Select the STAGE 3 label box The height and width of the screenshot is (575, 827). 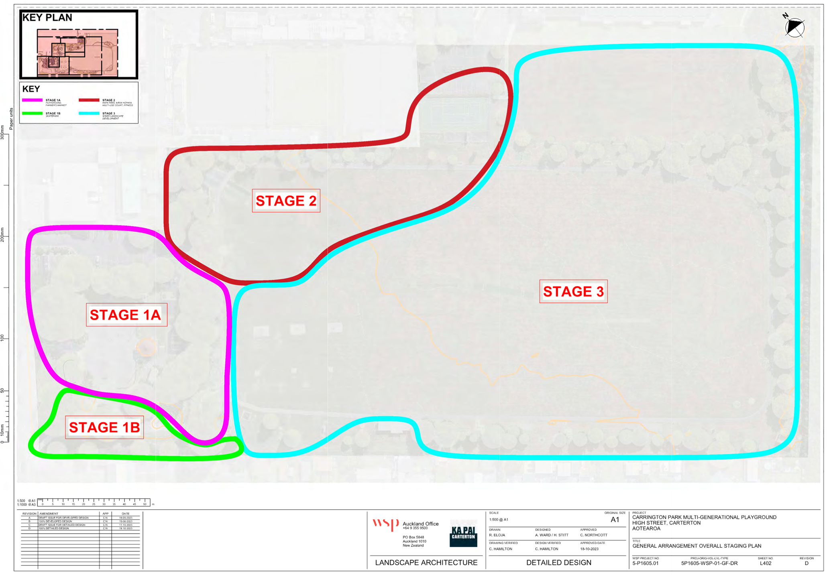pyautogui.click(x=573, y=291)
